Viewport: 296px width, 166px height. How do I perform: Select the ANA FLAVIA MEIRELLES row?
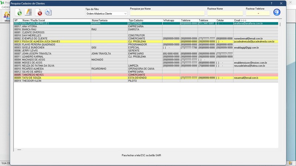(x=146, y=24)
